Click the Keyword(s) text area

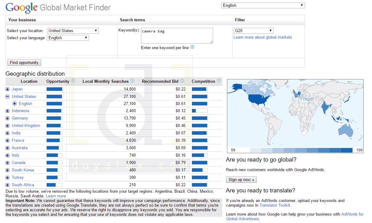(x=177, y=36)
